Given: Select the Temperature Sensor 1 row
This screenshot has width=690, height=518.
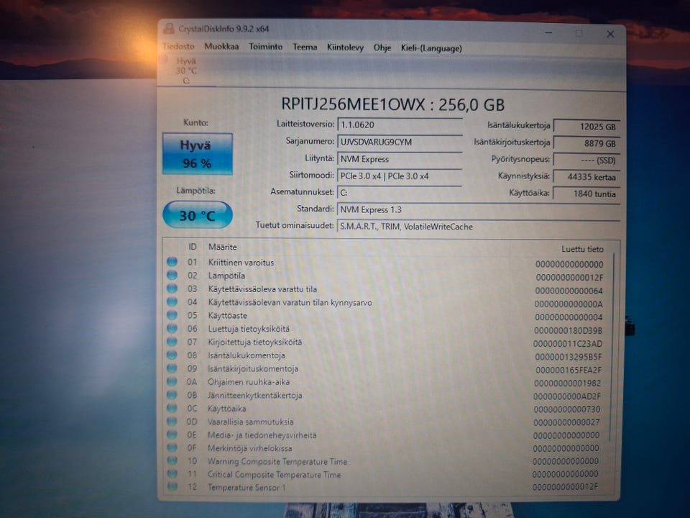Looking at the screenshot, I should click(390, 487).
